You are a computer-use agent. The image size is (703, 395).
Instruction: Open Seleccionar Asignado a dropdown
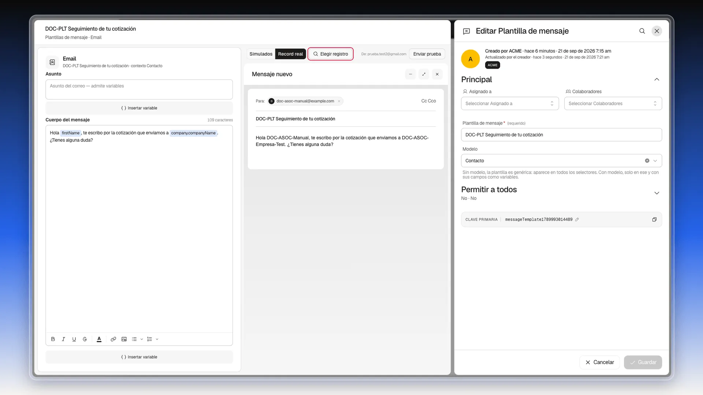tap(510, 104)
